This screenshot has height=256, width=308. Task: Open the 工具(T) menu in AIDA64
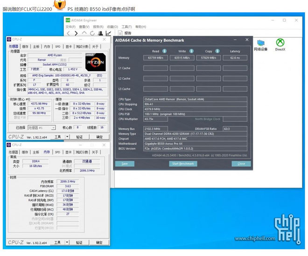126,27
